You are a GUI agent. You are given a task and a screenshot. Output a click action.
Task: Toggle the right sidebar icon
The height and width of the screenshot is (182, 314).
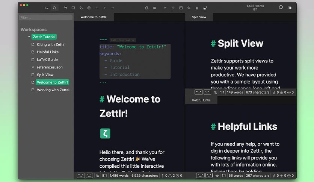pos(290,8)
